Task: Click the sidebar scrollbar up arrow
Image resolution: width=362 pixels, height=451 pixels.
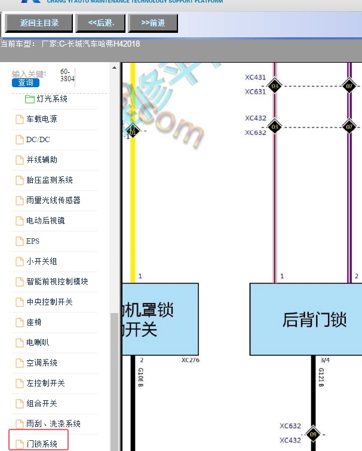Action: 114,68
